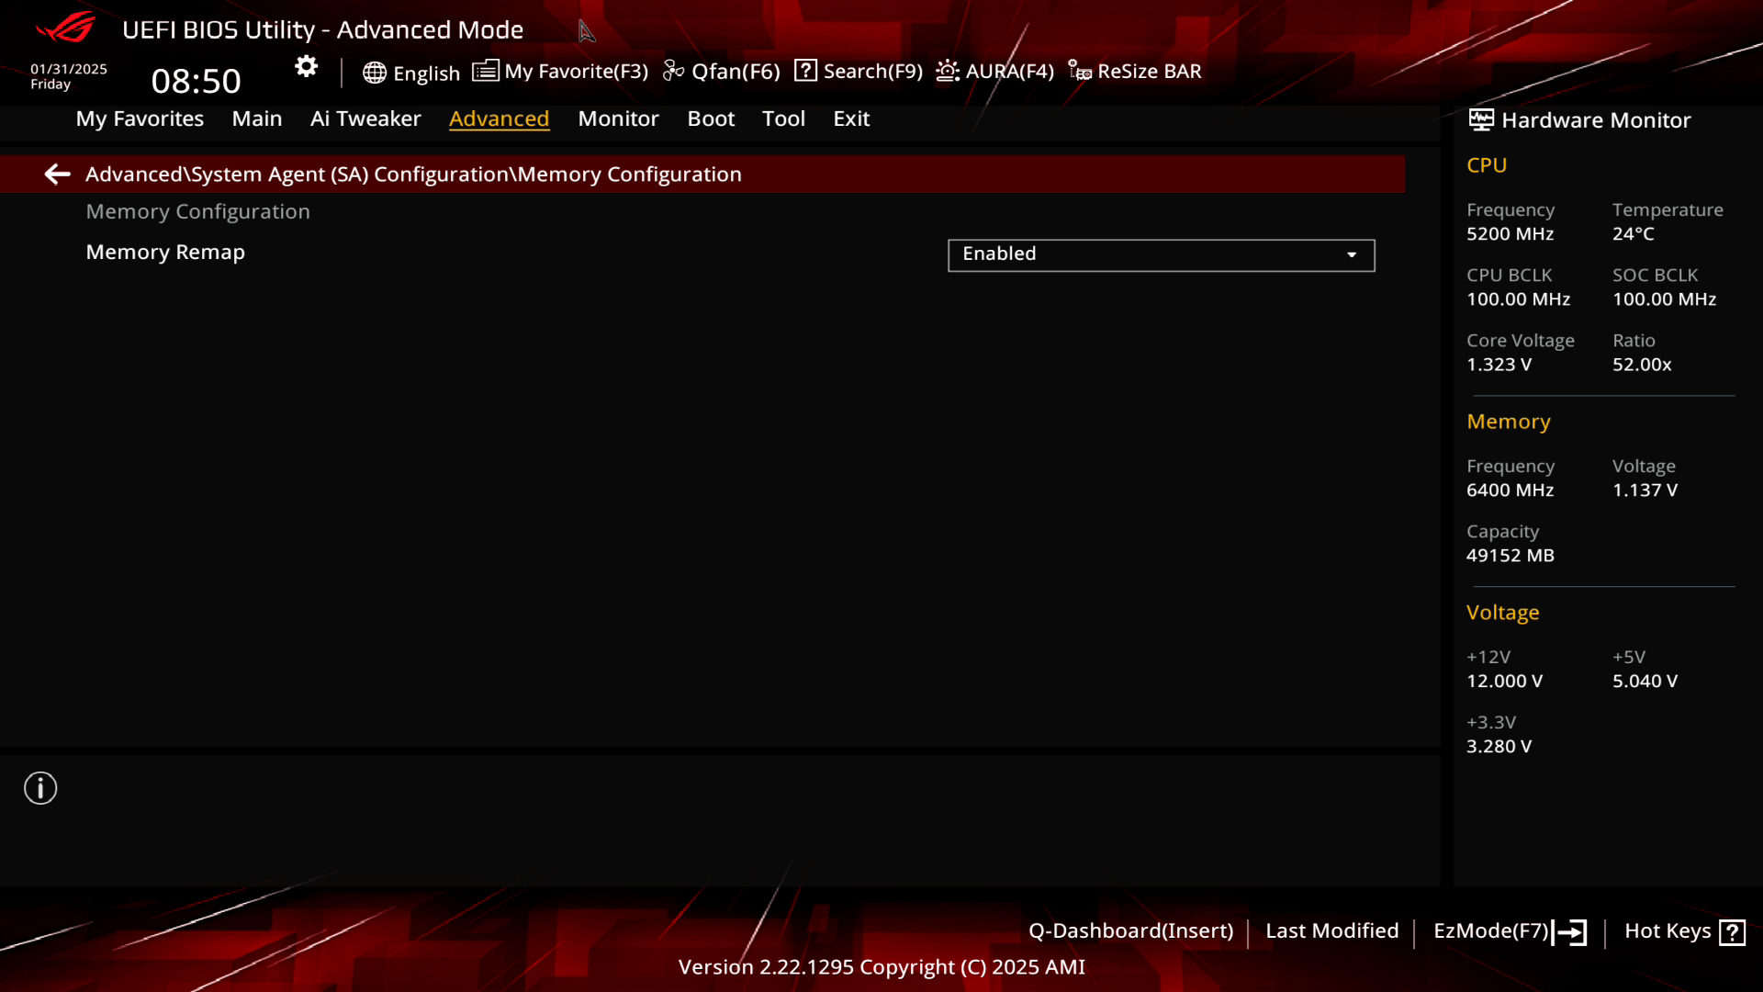1763x992 pixels.
Task: Click the globe language icon
Action: (x=374, y=73)
